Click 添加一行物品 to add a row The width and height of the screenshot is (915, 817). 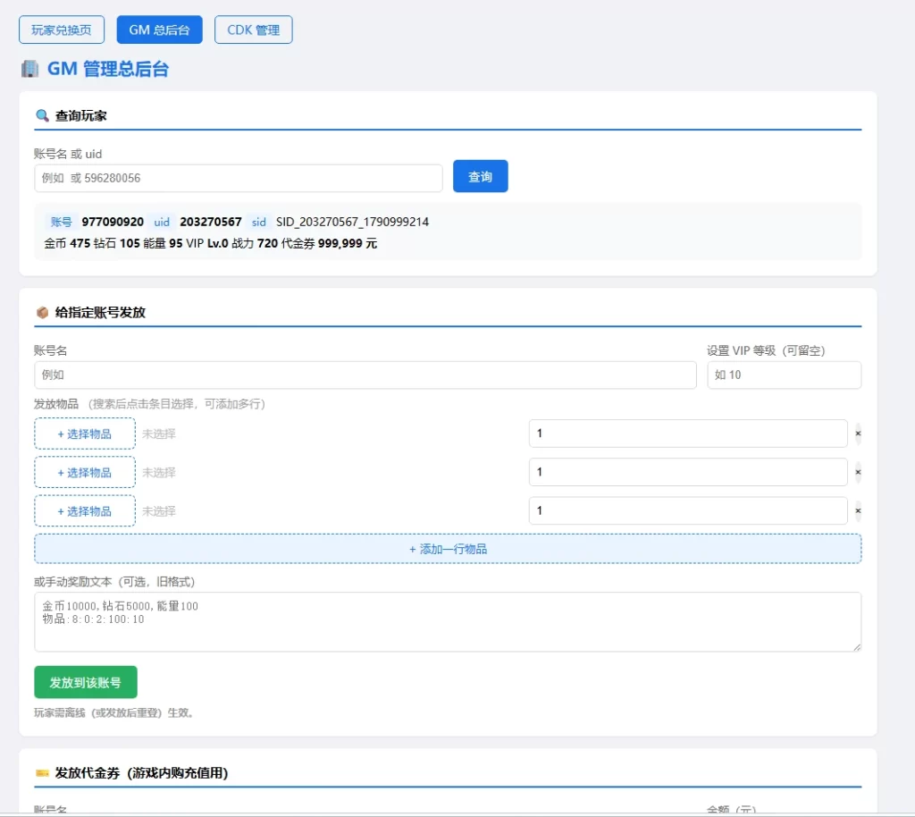(448, 549)
